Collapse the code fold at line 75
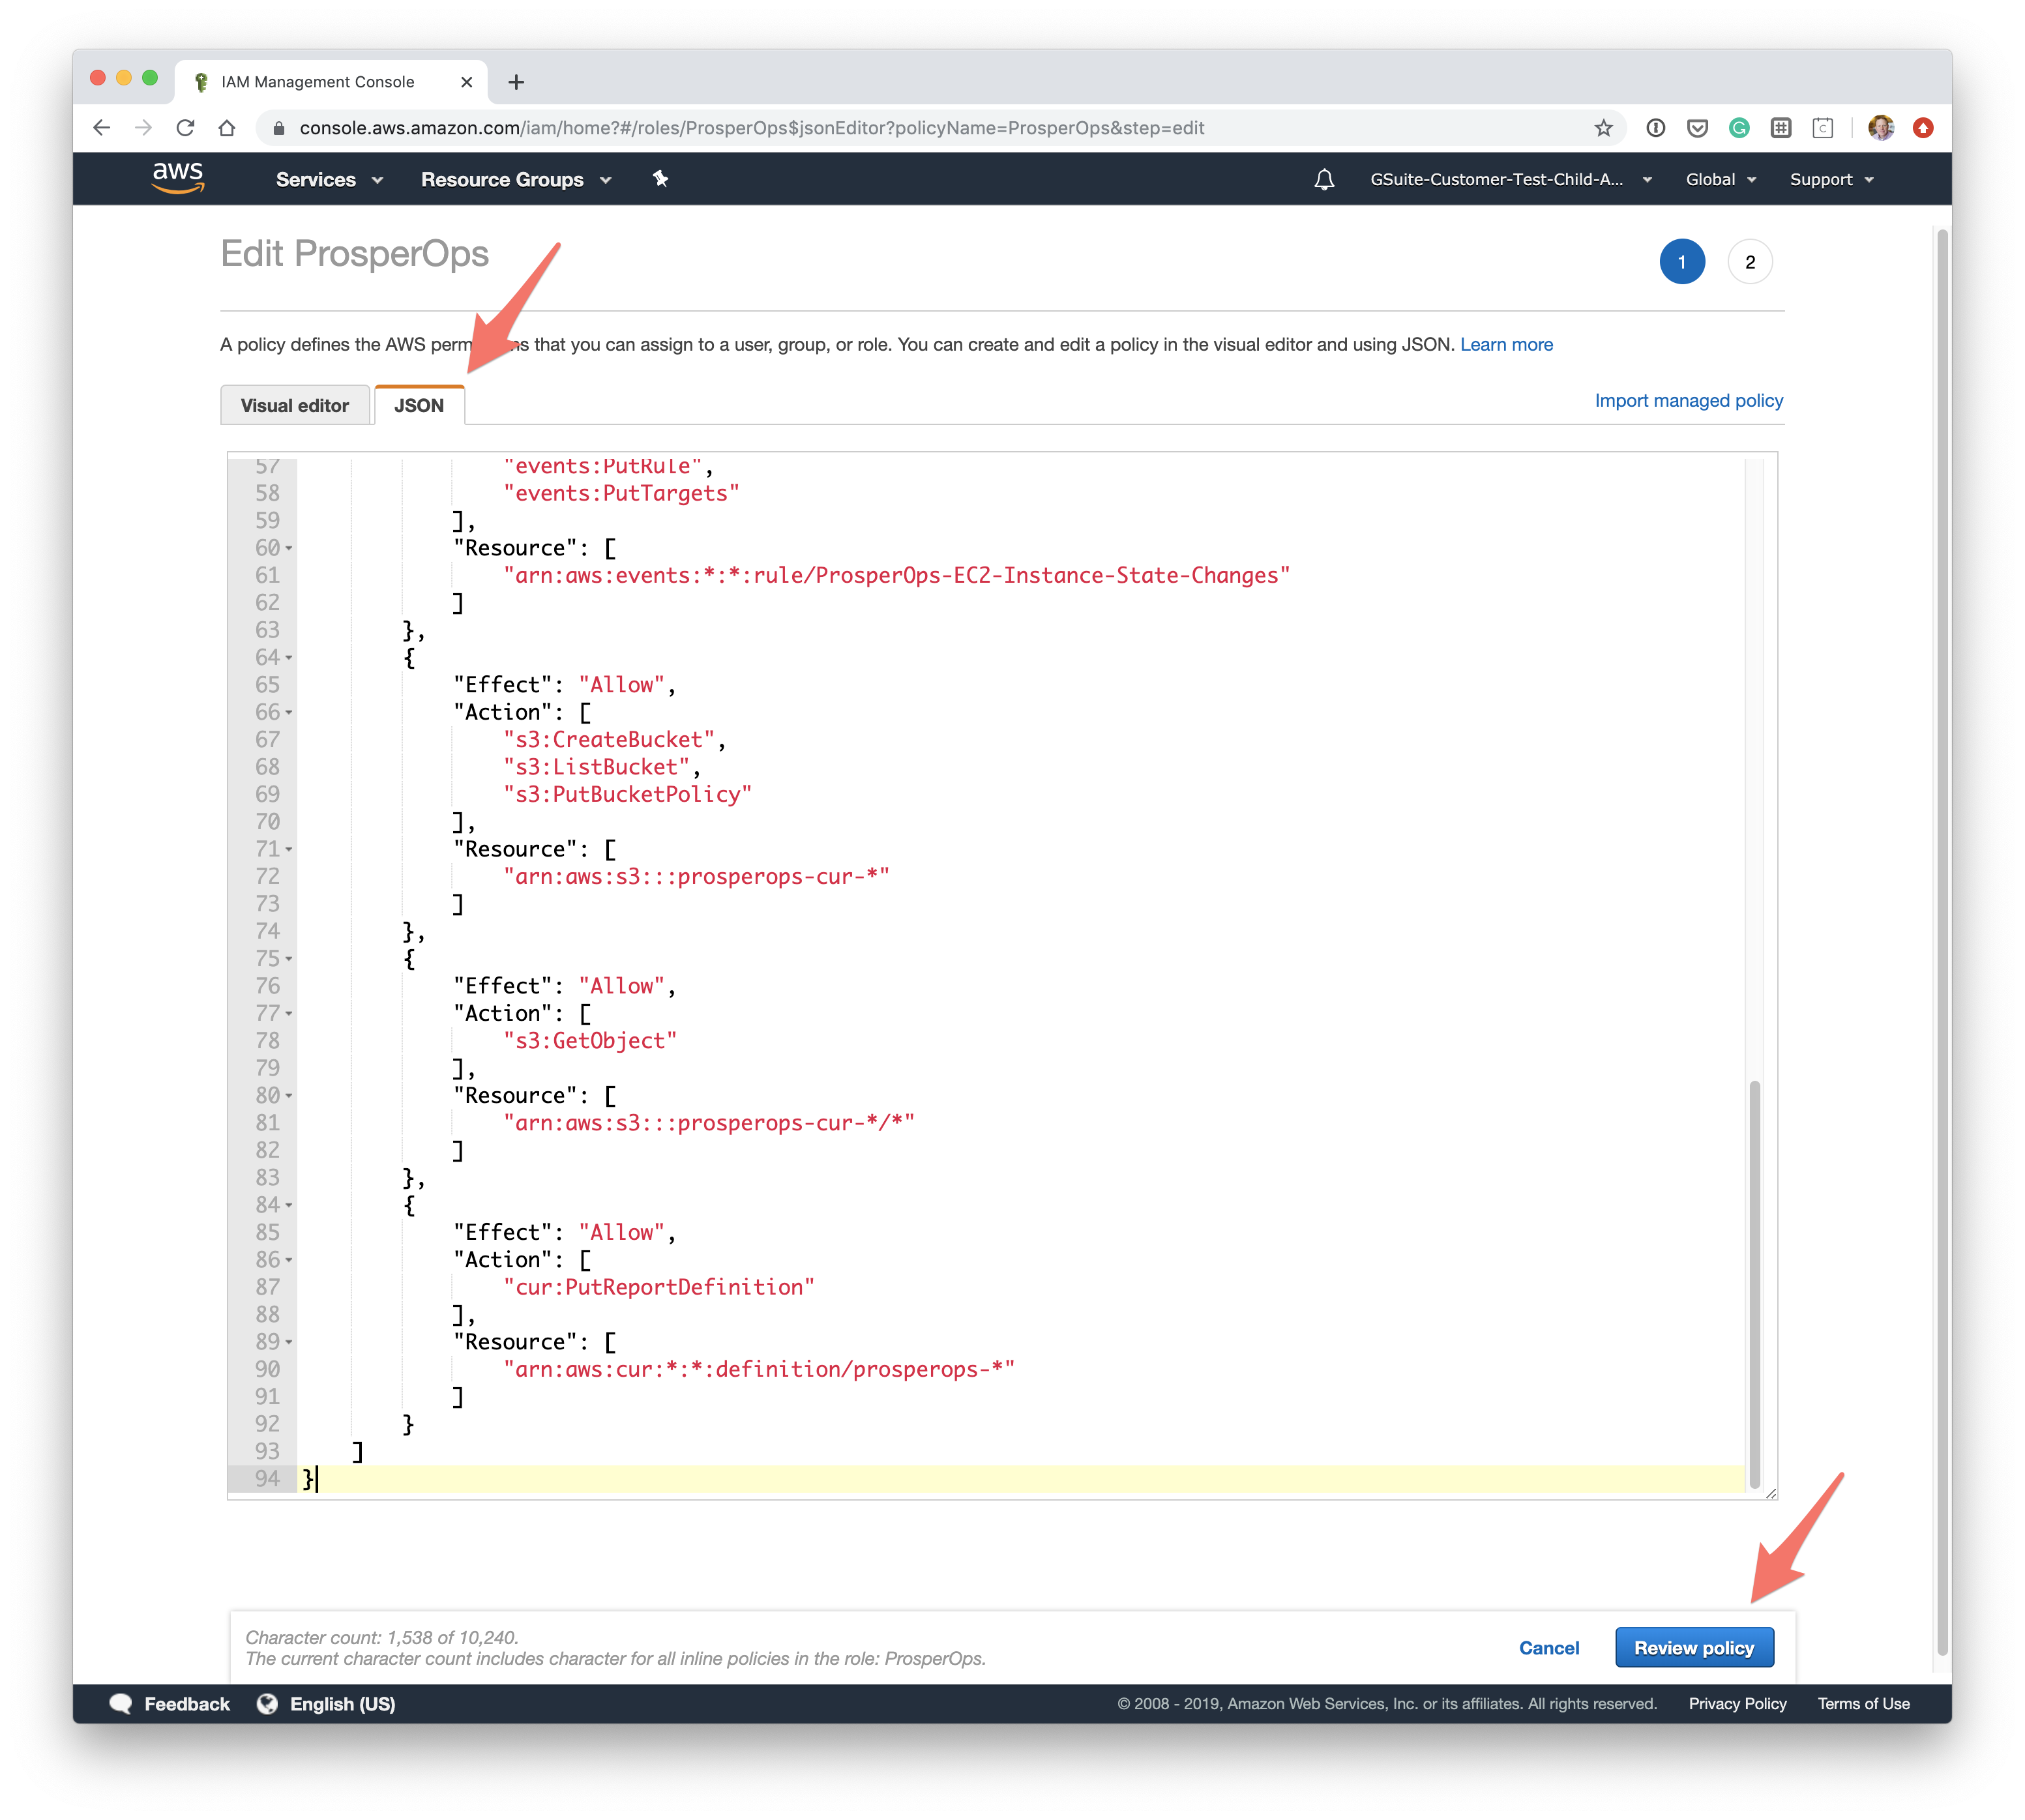 click(x=289, y=959)
